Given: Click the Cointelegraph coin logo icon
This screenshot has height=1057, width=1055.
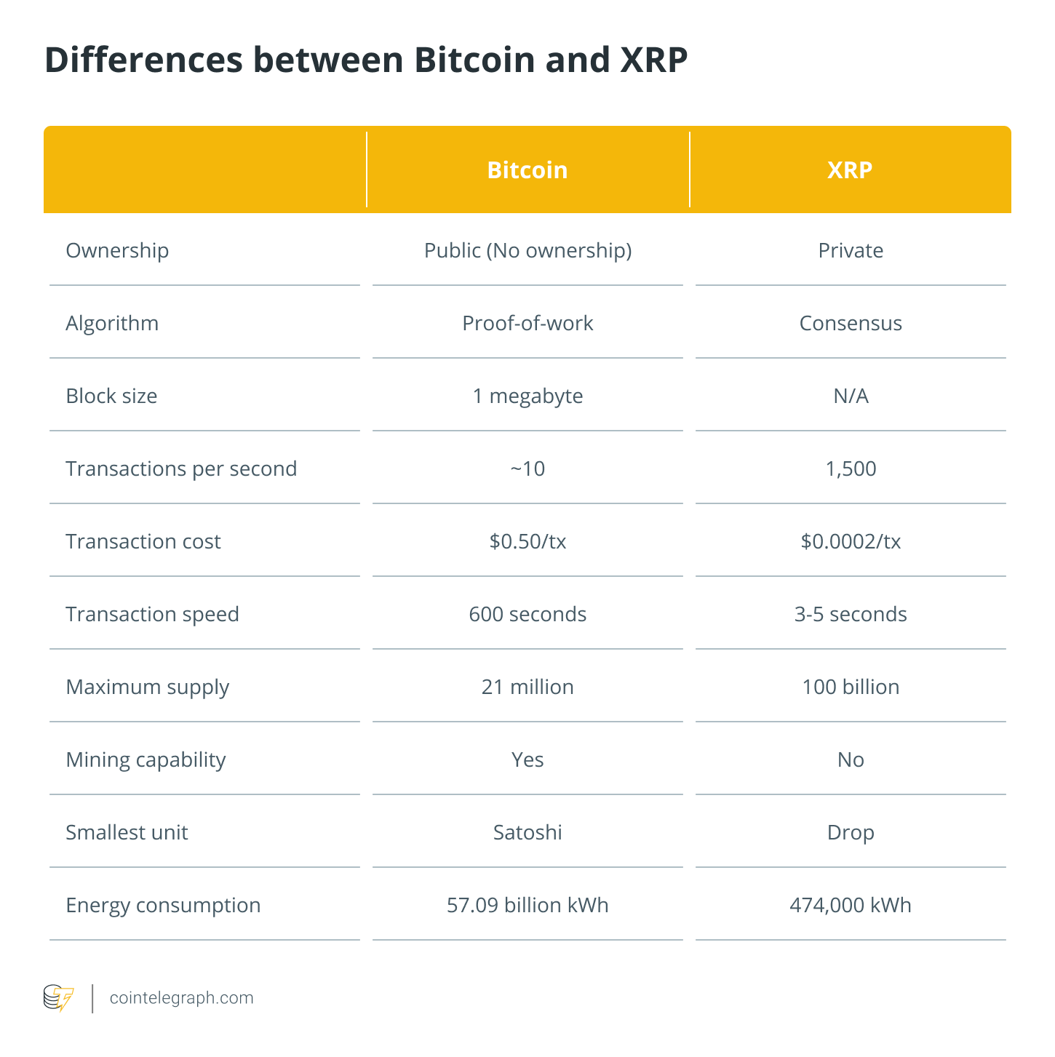Looking at the screenshot, I should (58, 998).
